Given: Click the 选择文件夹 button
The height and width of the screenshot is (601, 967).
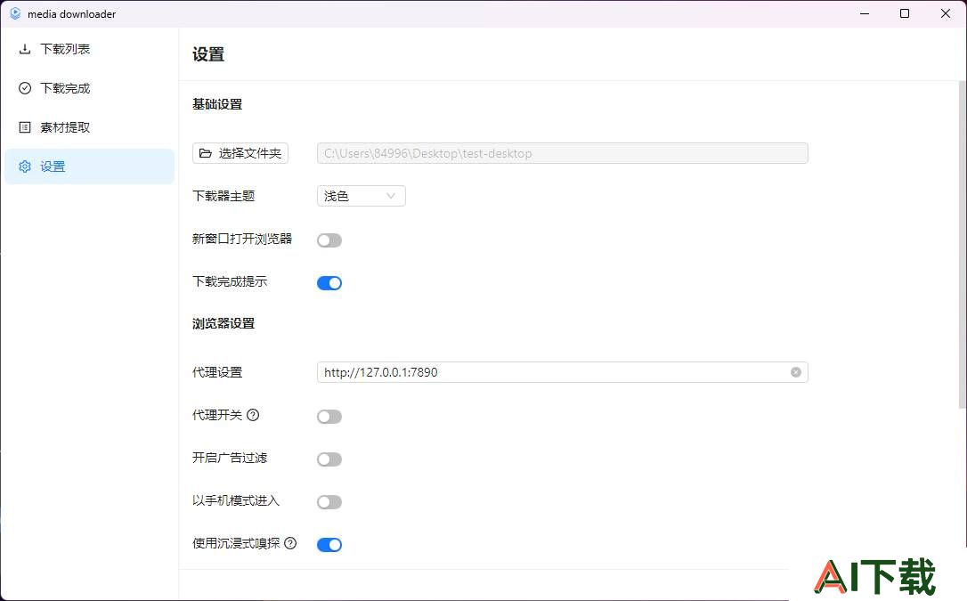Looking at the screenshot, I should 240,153.
